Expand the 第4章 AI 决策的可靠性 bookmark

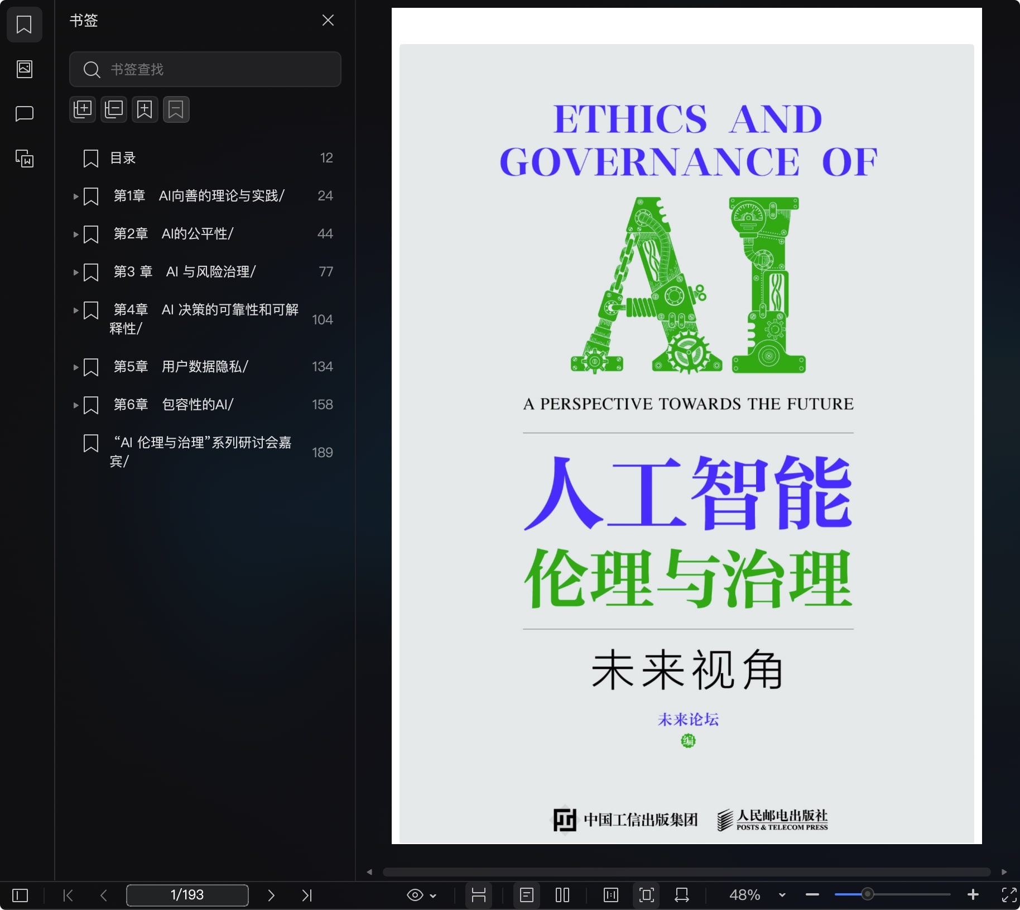[x=76, y=310]
